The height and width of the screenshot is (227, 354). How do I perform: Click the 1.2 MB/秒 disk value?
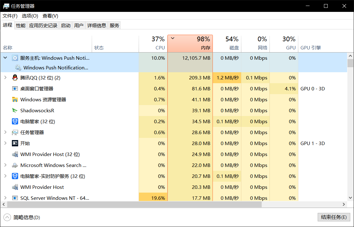coord(228,78)
